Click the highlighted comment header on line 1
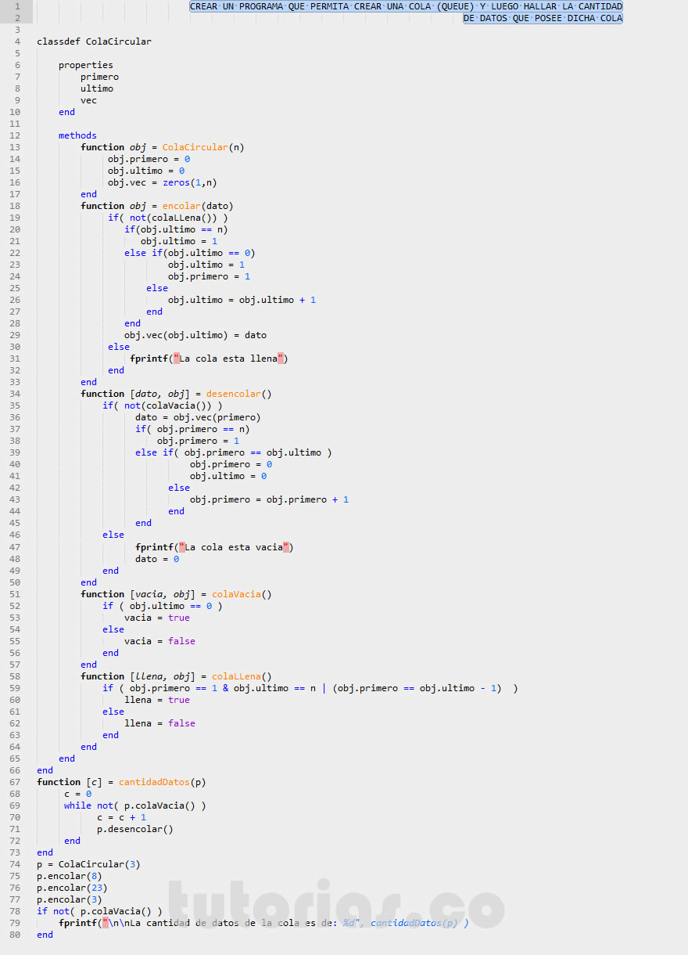 click(x=407, y=5)
